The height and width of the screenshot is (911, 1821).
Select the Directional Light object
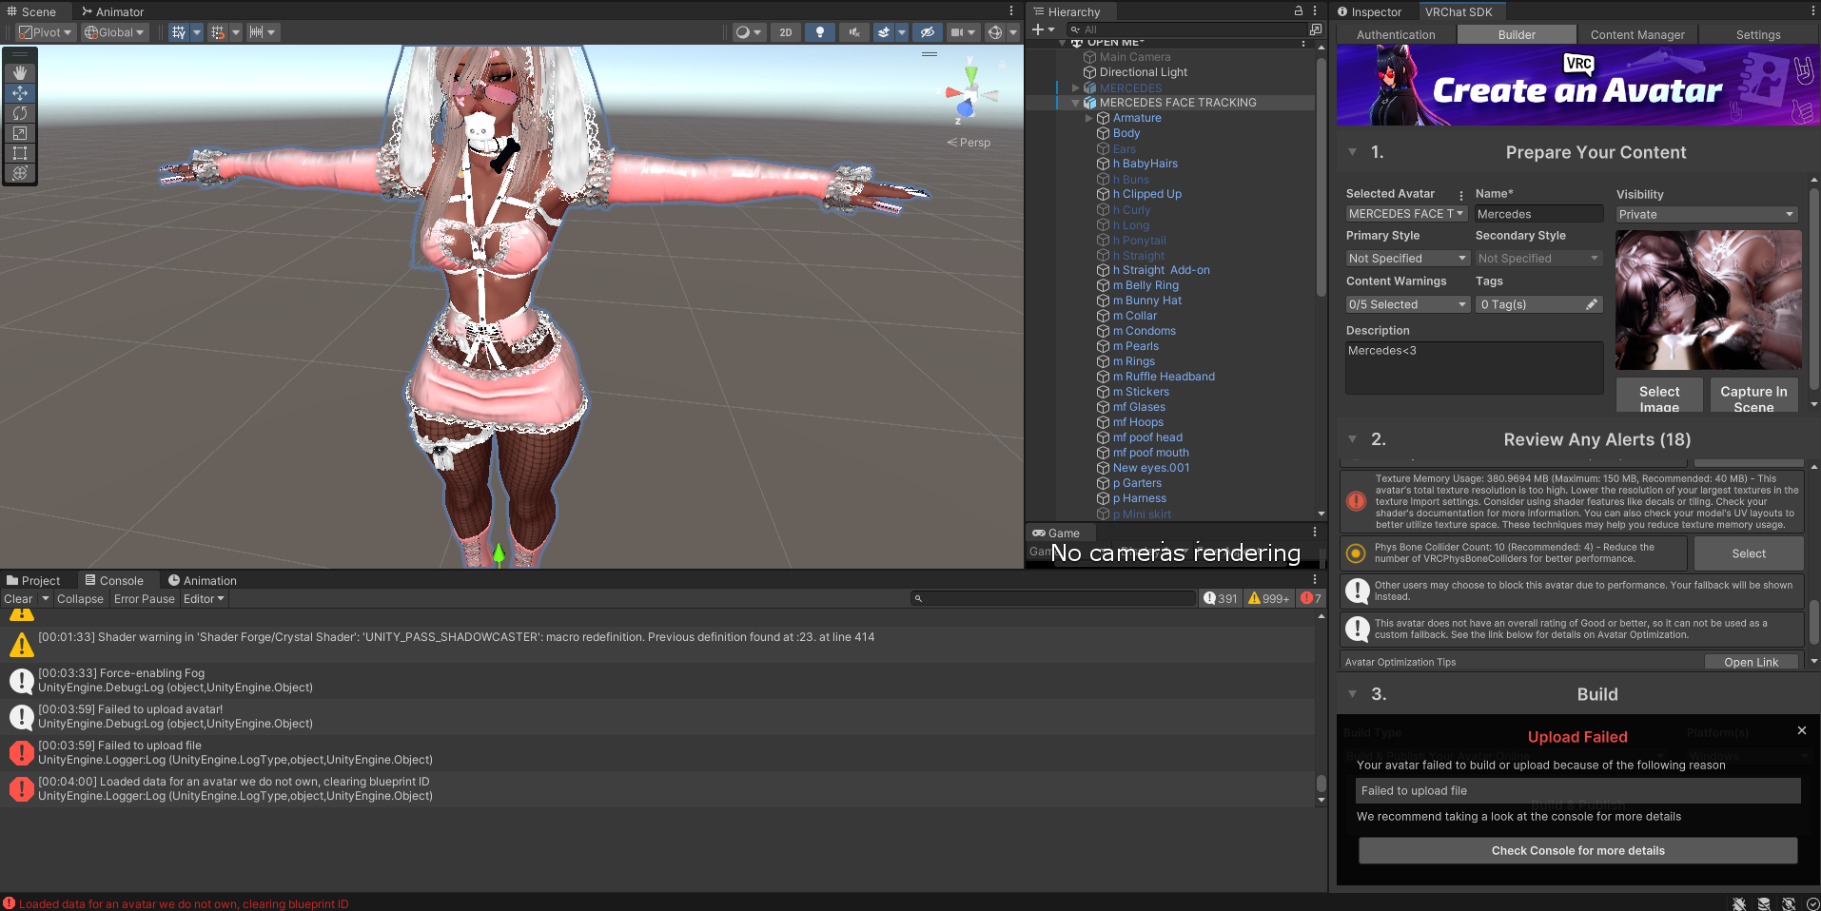(1143, 72)
